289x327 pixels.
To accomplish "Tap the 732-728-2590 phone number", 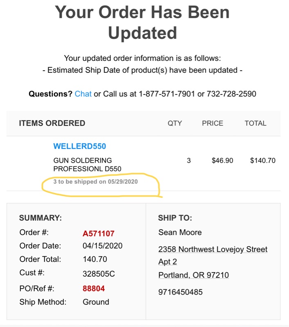I will pyautogui.click(x=231, y=94).
